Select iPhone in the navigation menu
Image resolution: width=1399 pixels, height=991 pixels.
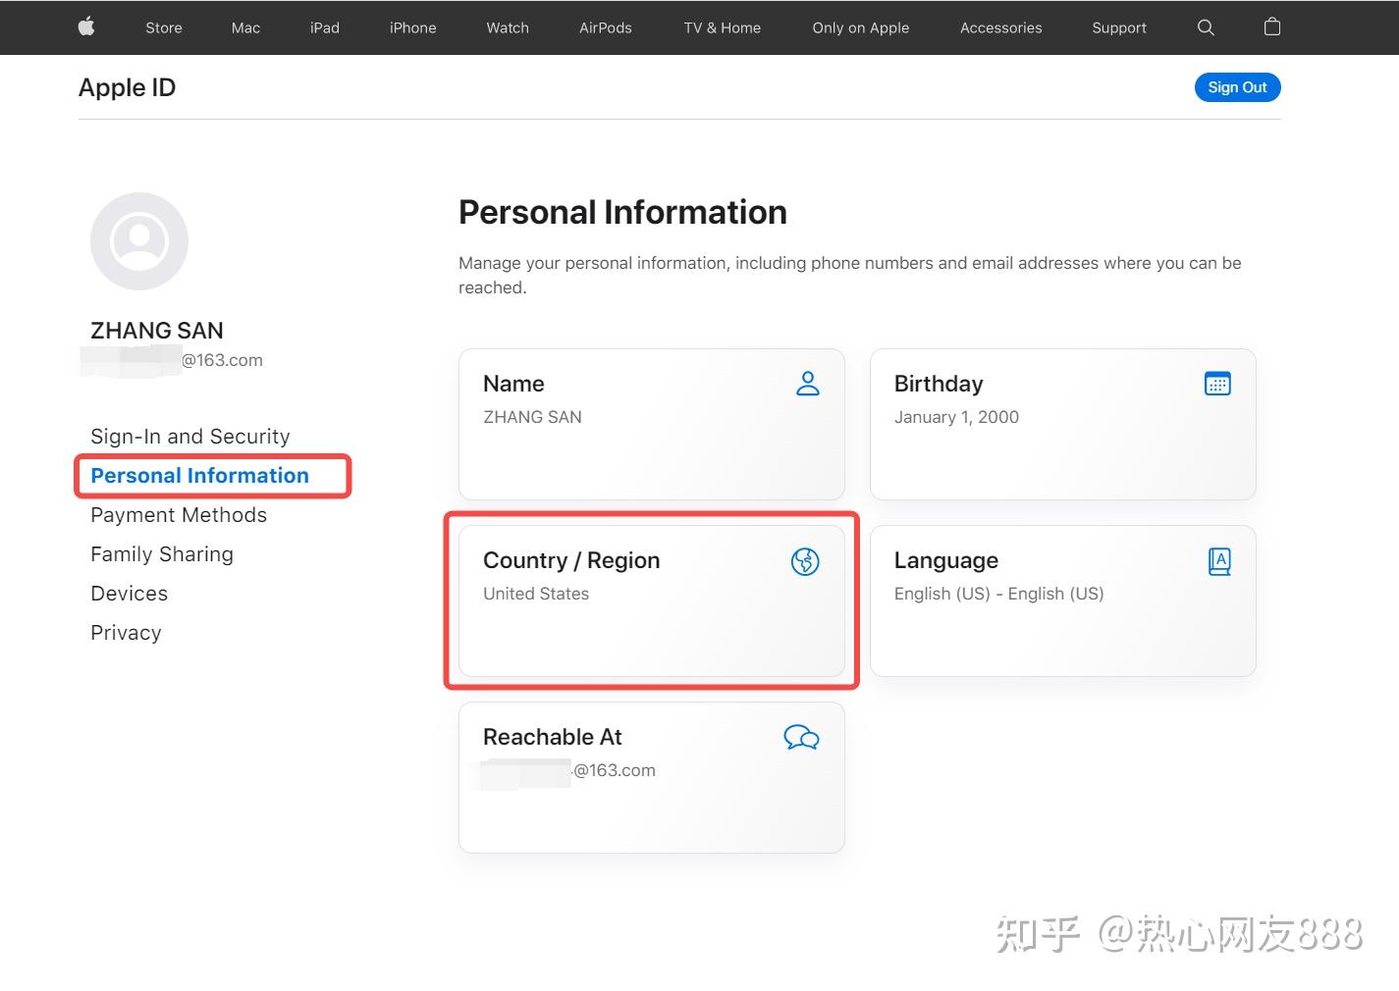pos(412,27)
